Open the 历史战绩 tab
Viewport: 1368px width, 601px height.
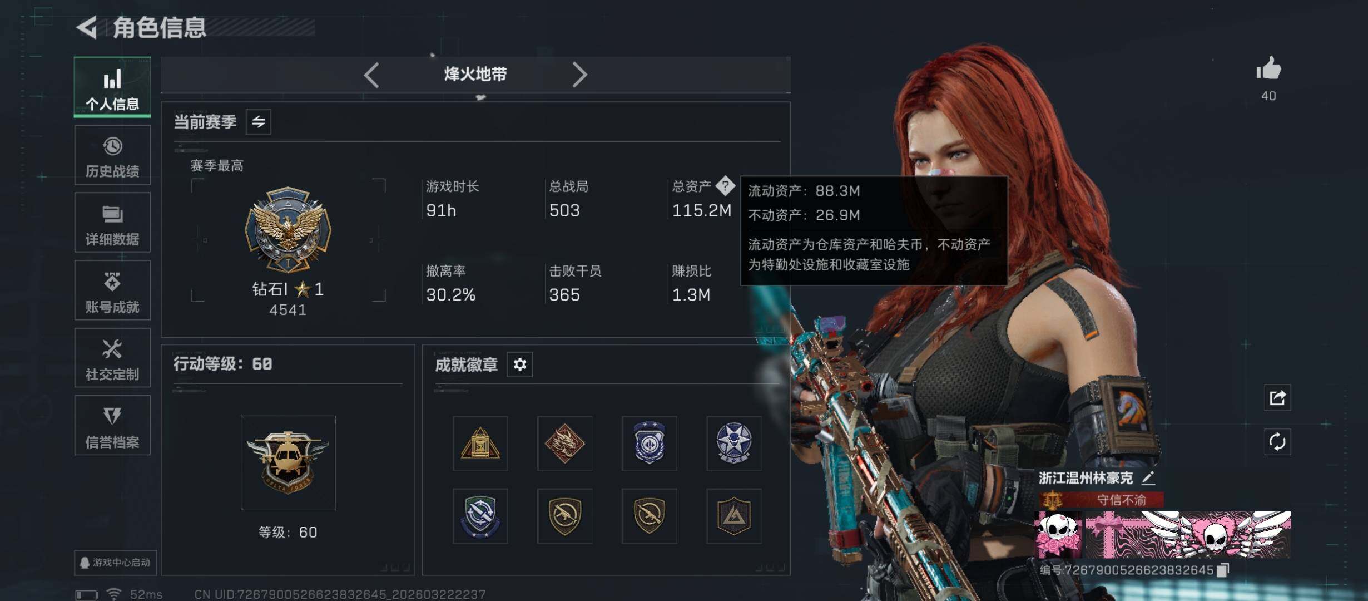(112, 155)
